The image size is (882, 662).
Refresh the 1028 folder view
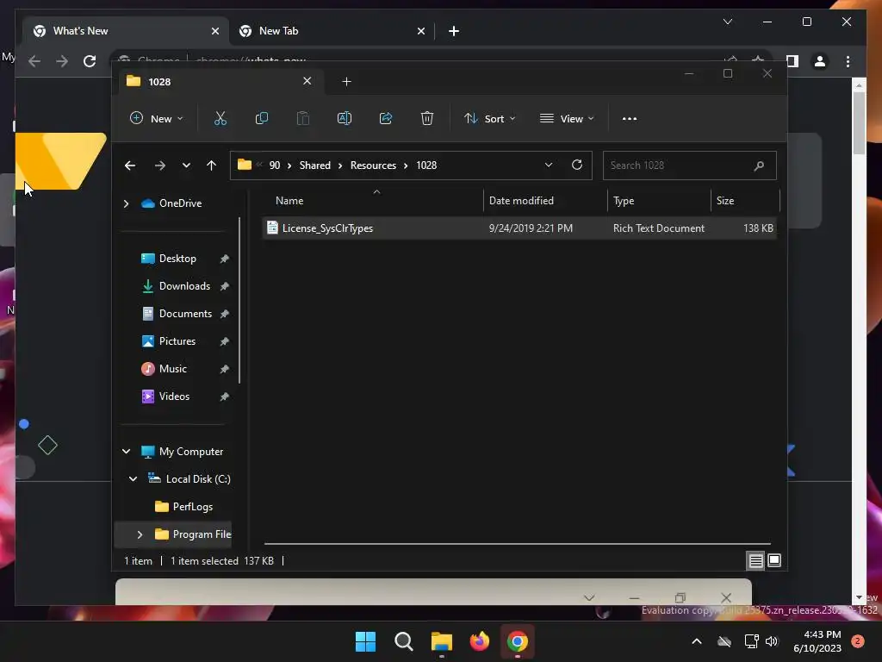(576, 165)
